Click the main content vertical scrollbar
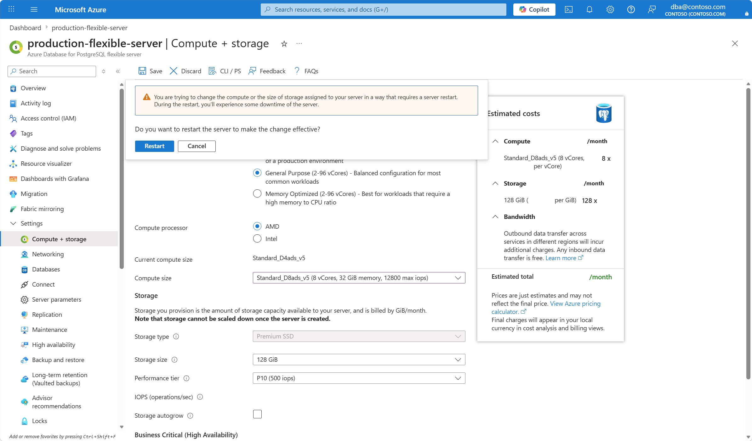752x441 pixels. [749, 234]
